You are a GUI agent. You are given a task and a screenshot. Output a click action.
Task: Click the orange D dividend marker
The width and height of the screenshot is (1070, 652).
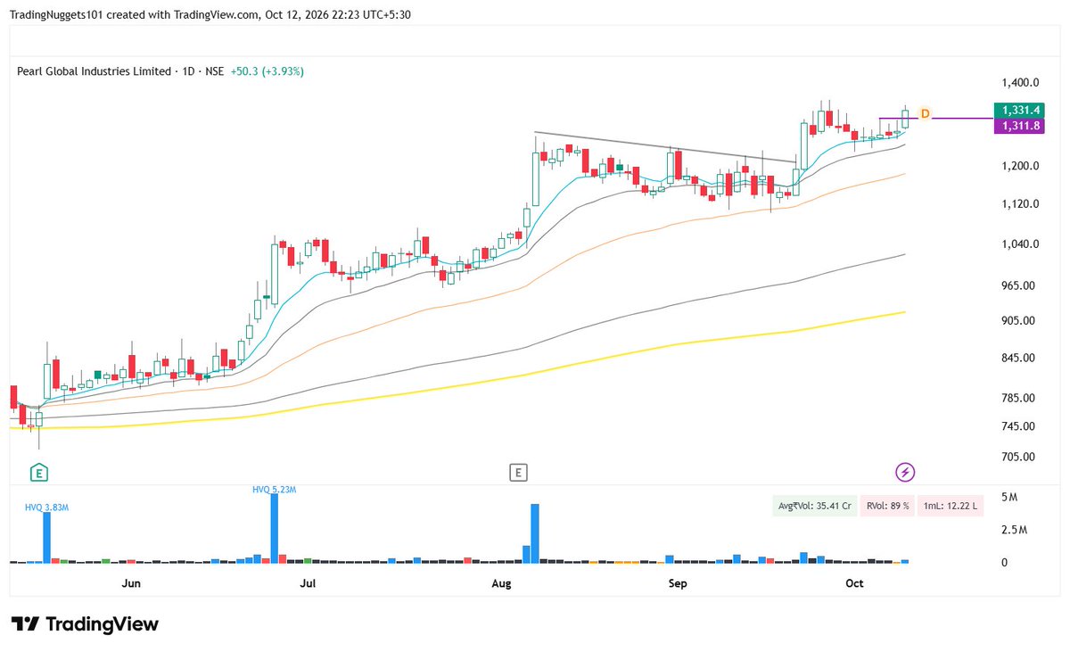[925, 113]
